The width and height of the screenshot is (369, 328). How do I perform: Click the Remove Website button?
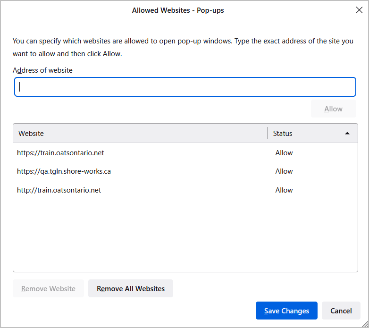tap(48, 289)
